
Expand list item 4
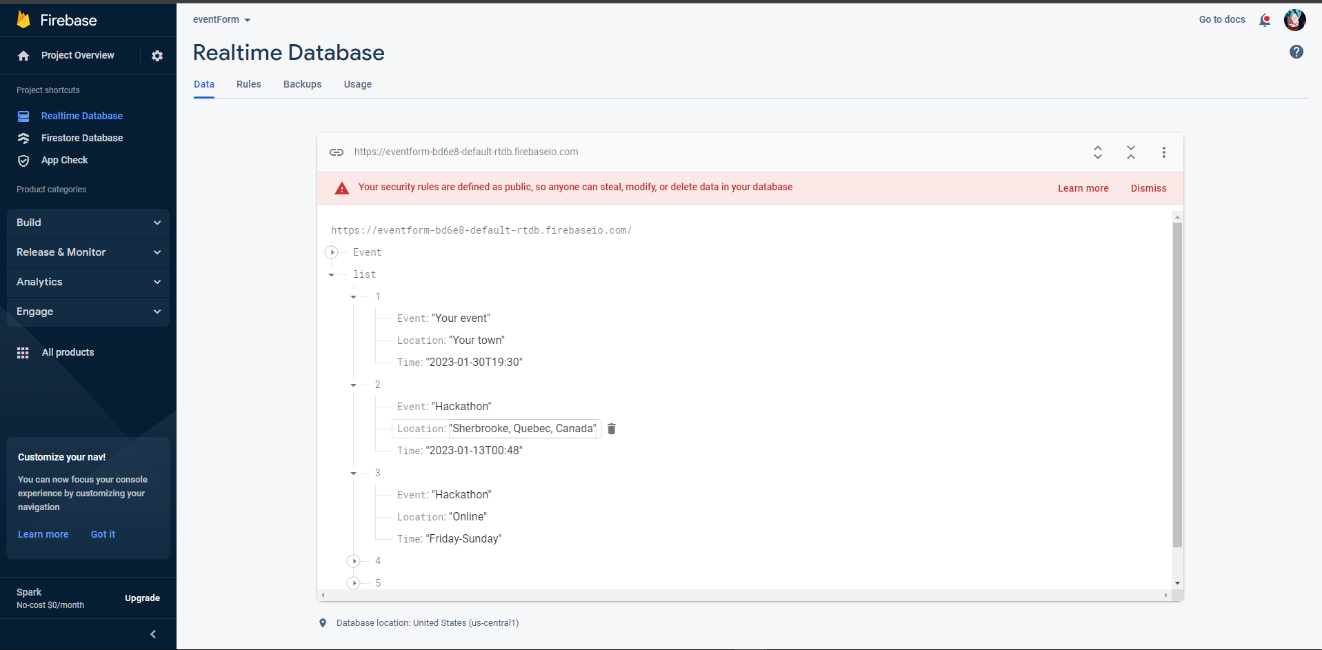pyautogui.click(x=354, y=561)
